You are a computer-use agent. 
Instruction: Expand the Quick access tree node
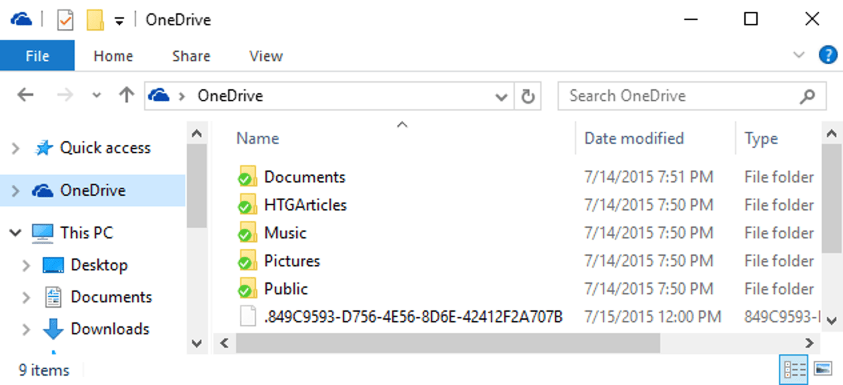point(15,149)
